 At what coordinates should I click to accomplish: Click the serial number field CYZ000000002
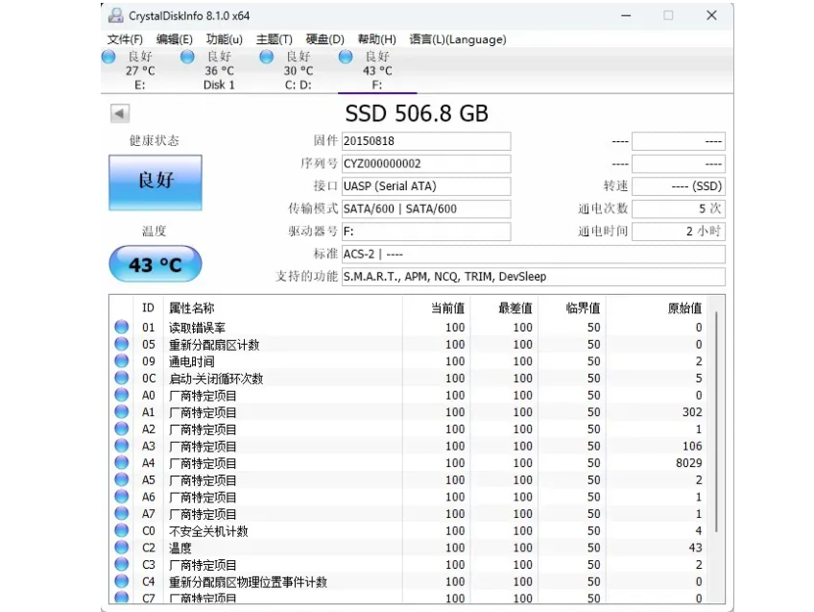426,163
